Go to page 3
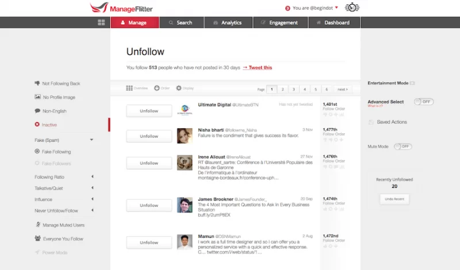Screen dimensions: 460x270 pos(294,89)
